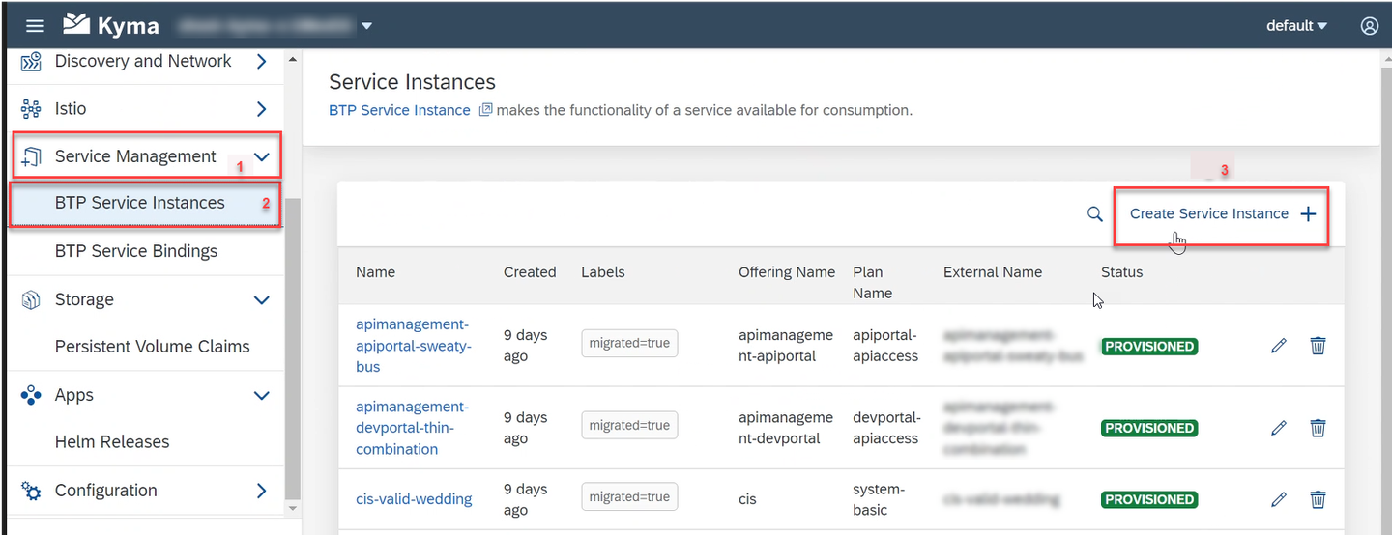Image resolution: width=1392 pixels, height=535 pixels.
Task: Click the Discovery and Network icon
Action: point(31,62)
